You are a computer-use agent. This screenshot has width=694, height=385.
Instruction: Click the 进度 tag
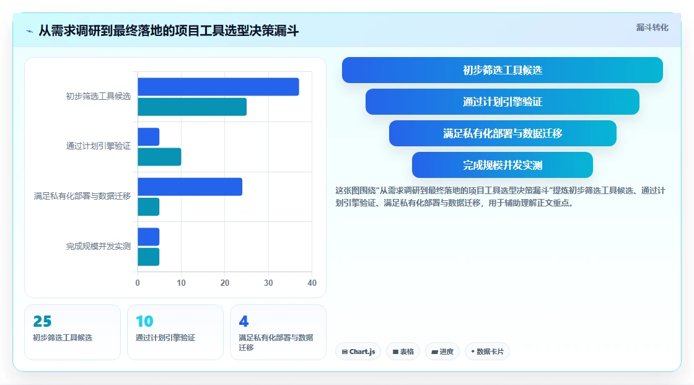pos(442,352)
